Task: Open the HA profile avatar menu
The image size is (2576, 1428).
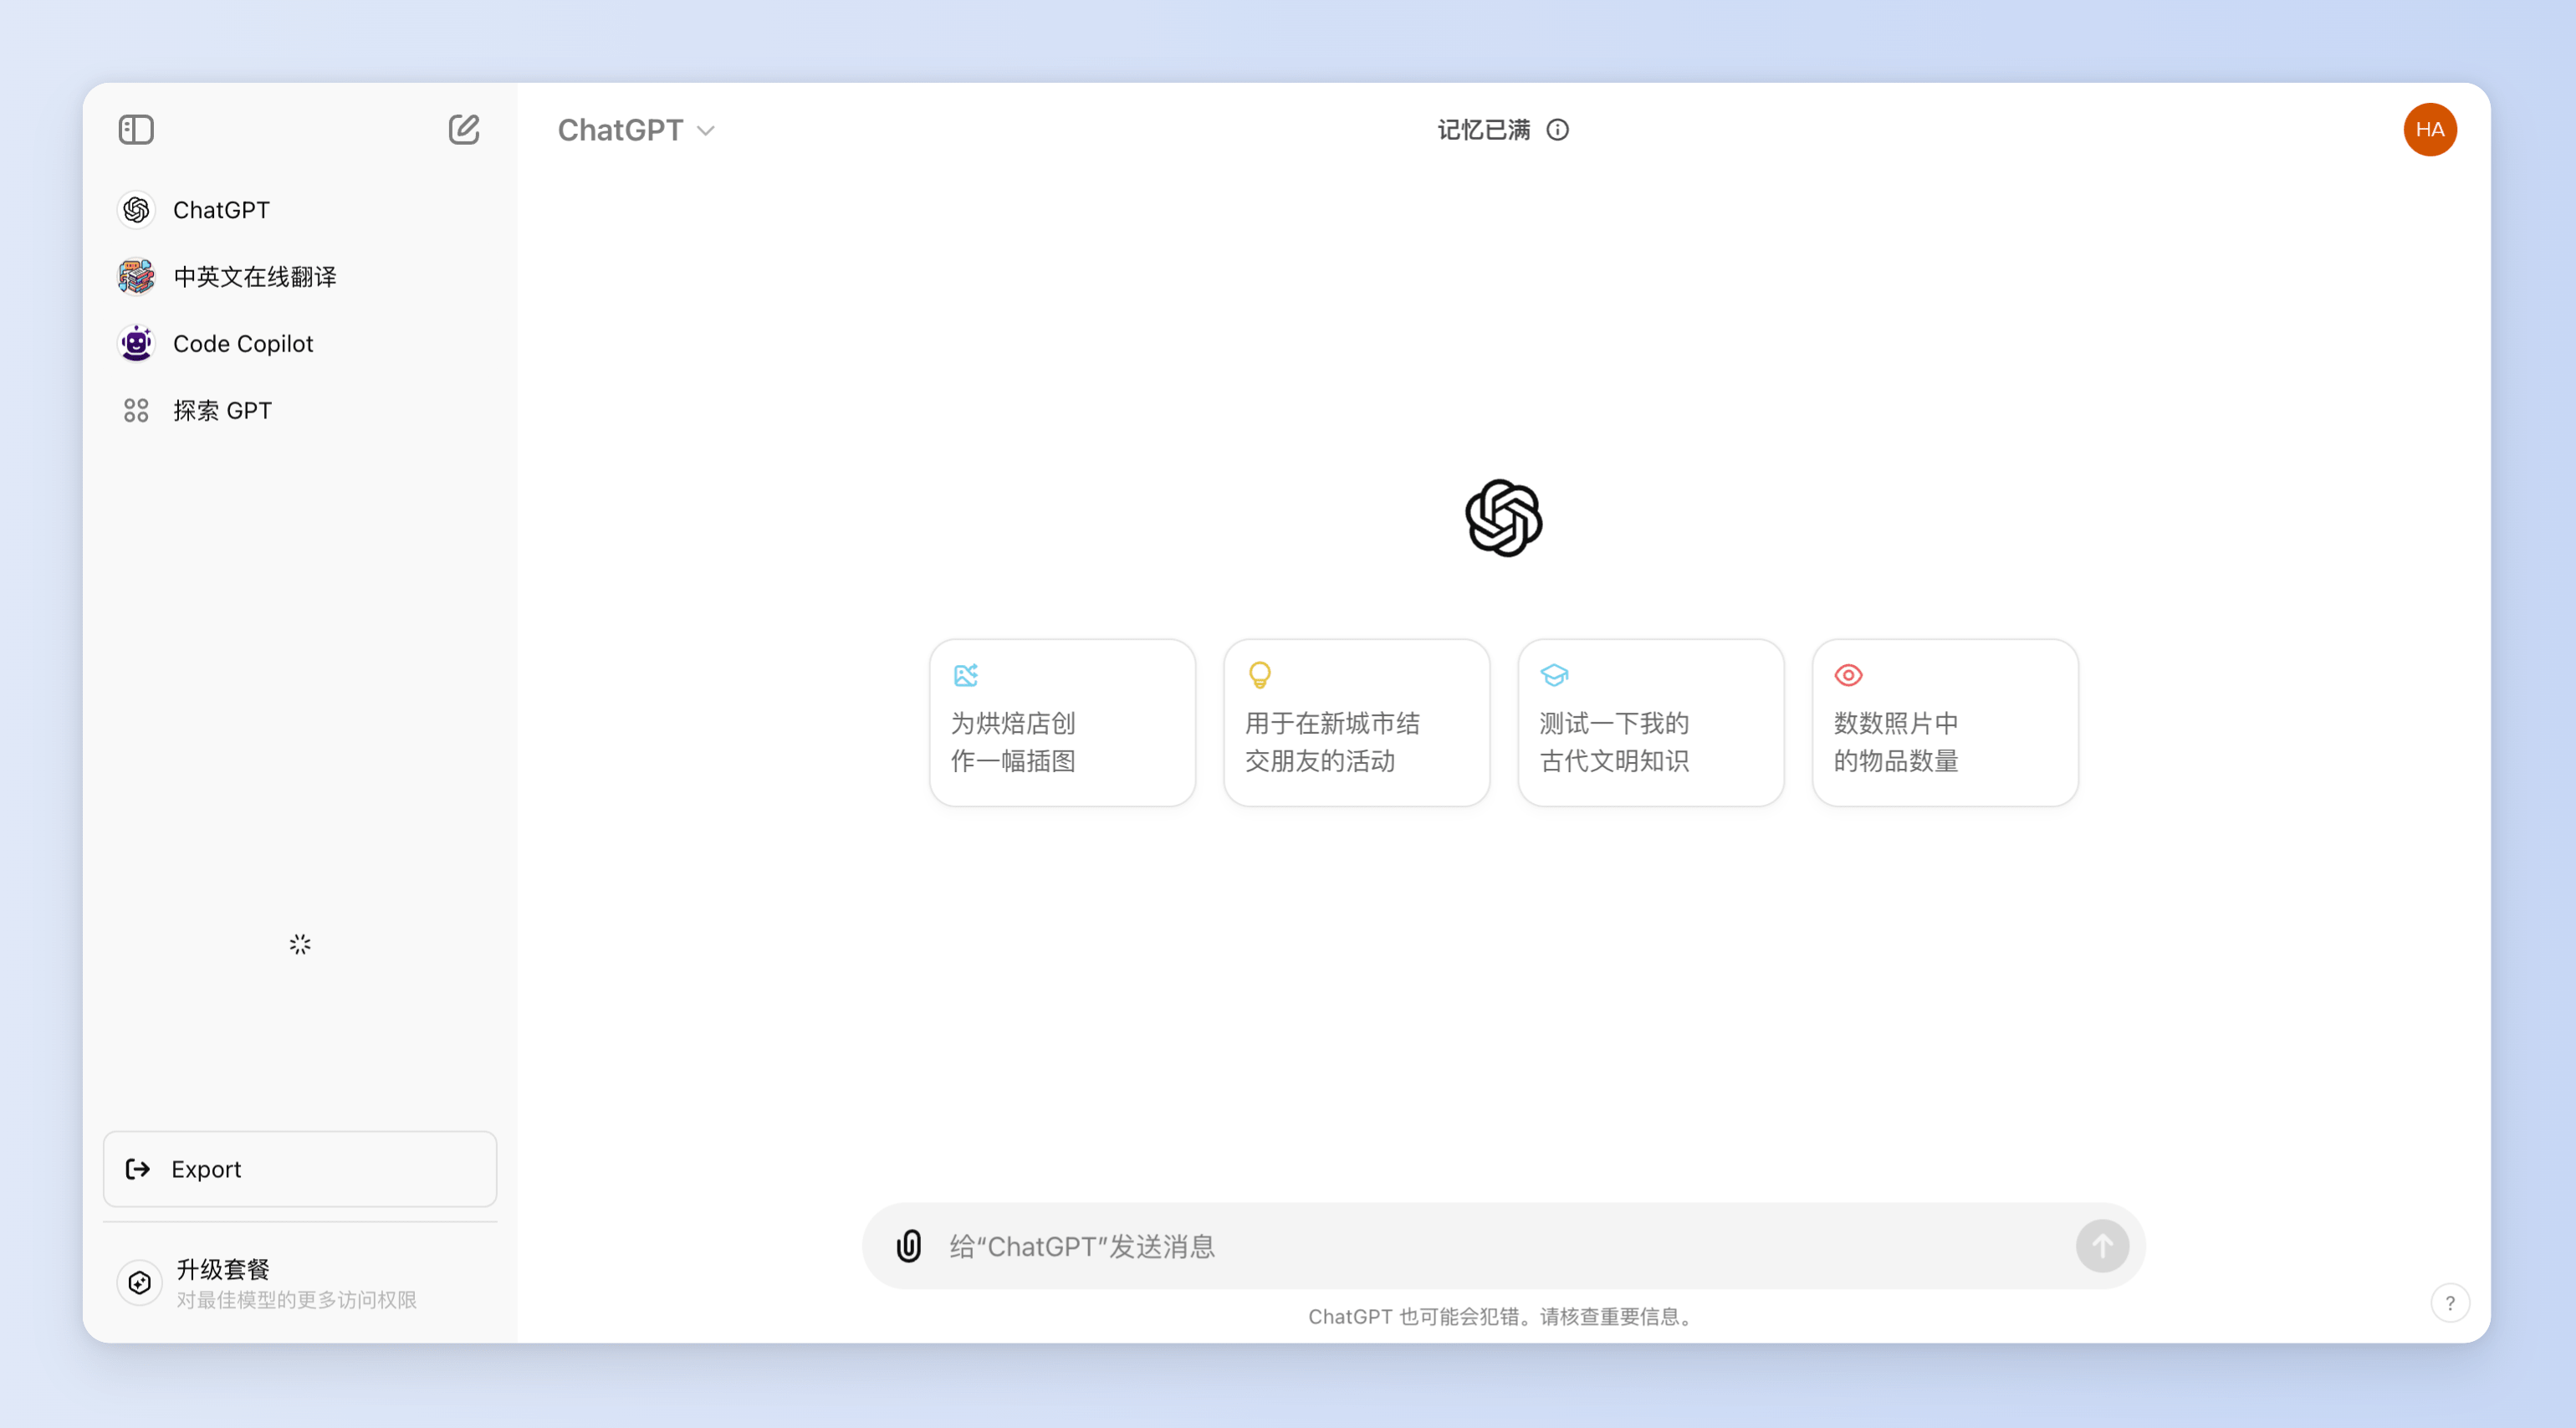Action: [x=2429, y=130]
